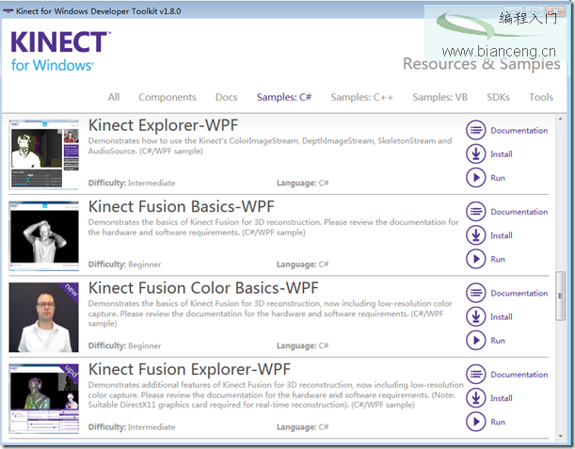Viewport: 575px width, 449px height.
Task: Click the Kinect Fusion Explorer-WPF thumbnail
Action: pos(44,399)
